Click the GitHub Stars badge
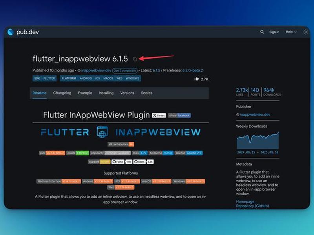This screenshot has width=314, height=235. [x=143, y=162]
